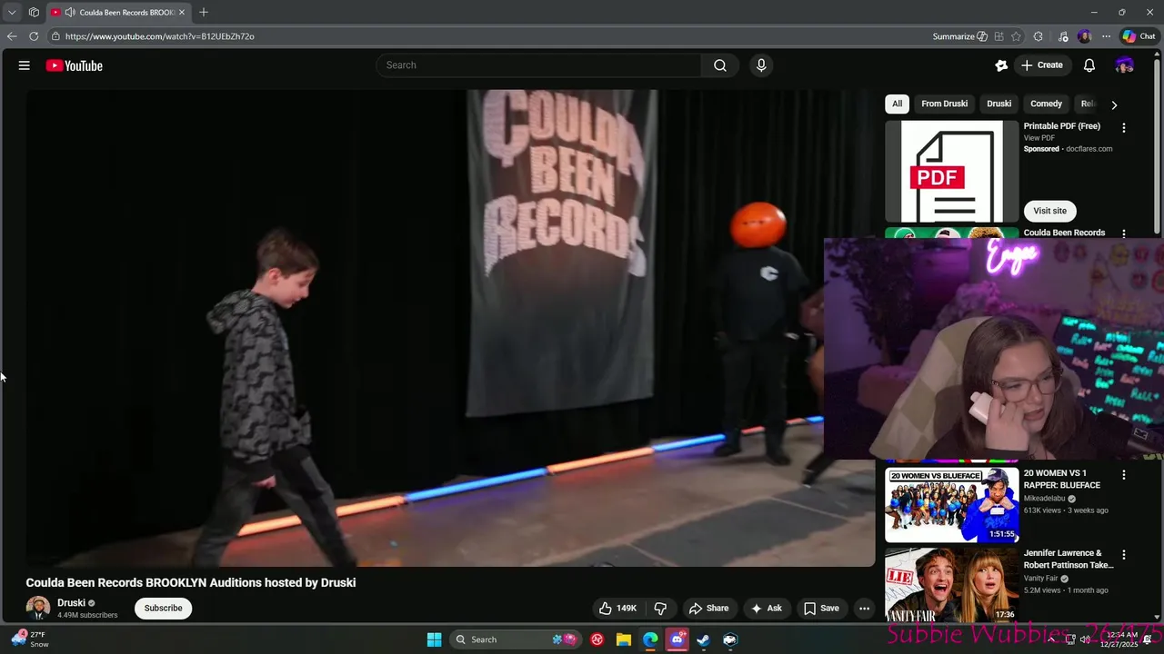Select the Comedy filter chip
This screenshot has height=654, width=1164.
point(1046,104)
